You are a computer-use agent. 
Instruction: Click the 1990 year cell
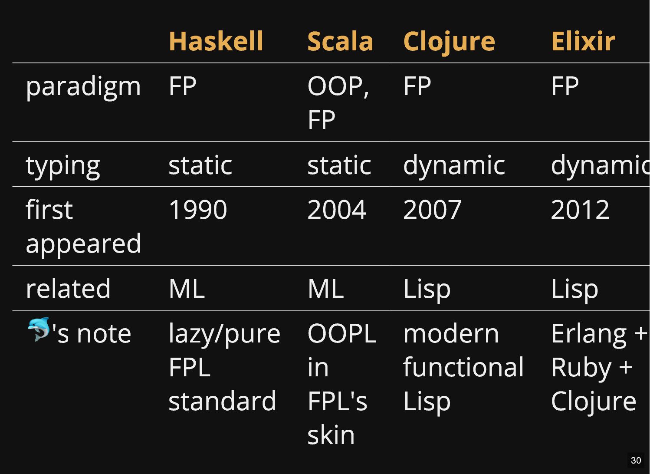197,210
